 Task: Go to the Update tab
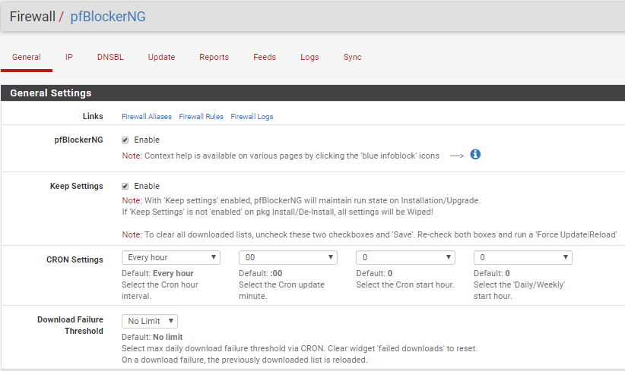coord(161,57)
